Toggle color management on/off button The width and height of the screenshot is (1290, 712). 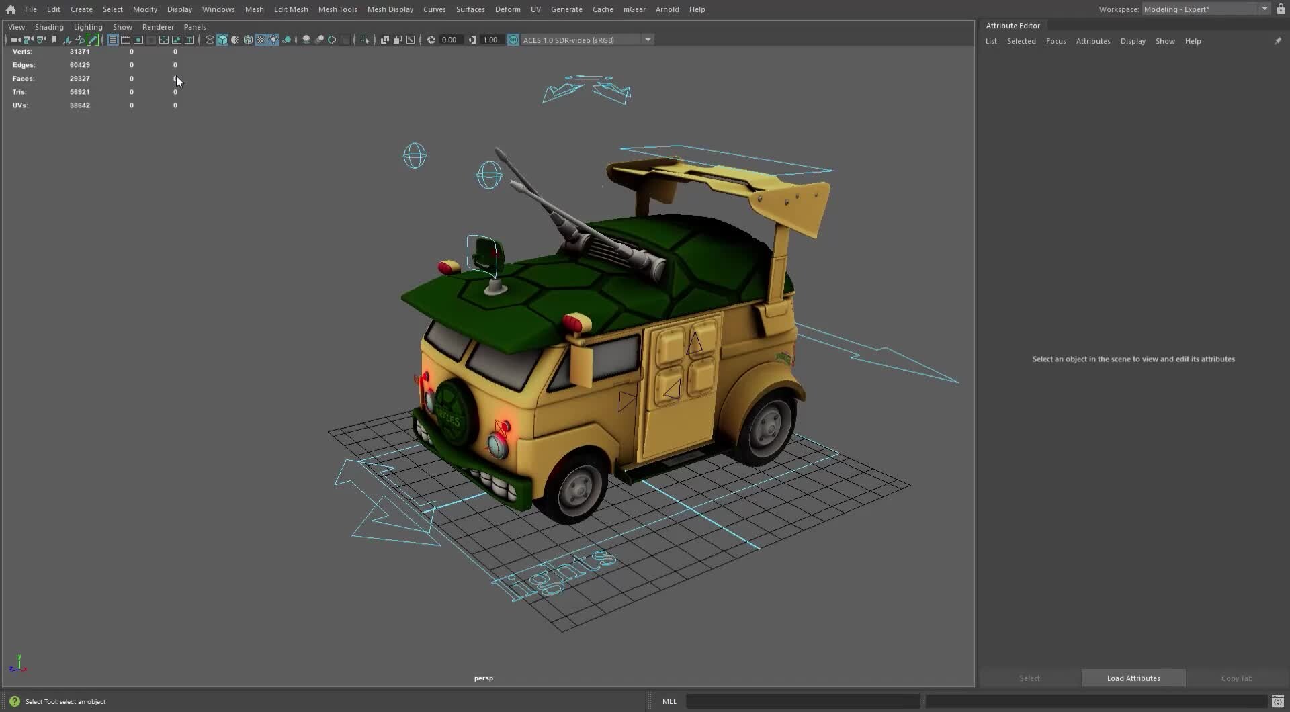coord(513,40)
